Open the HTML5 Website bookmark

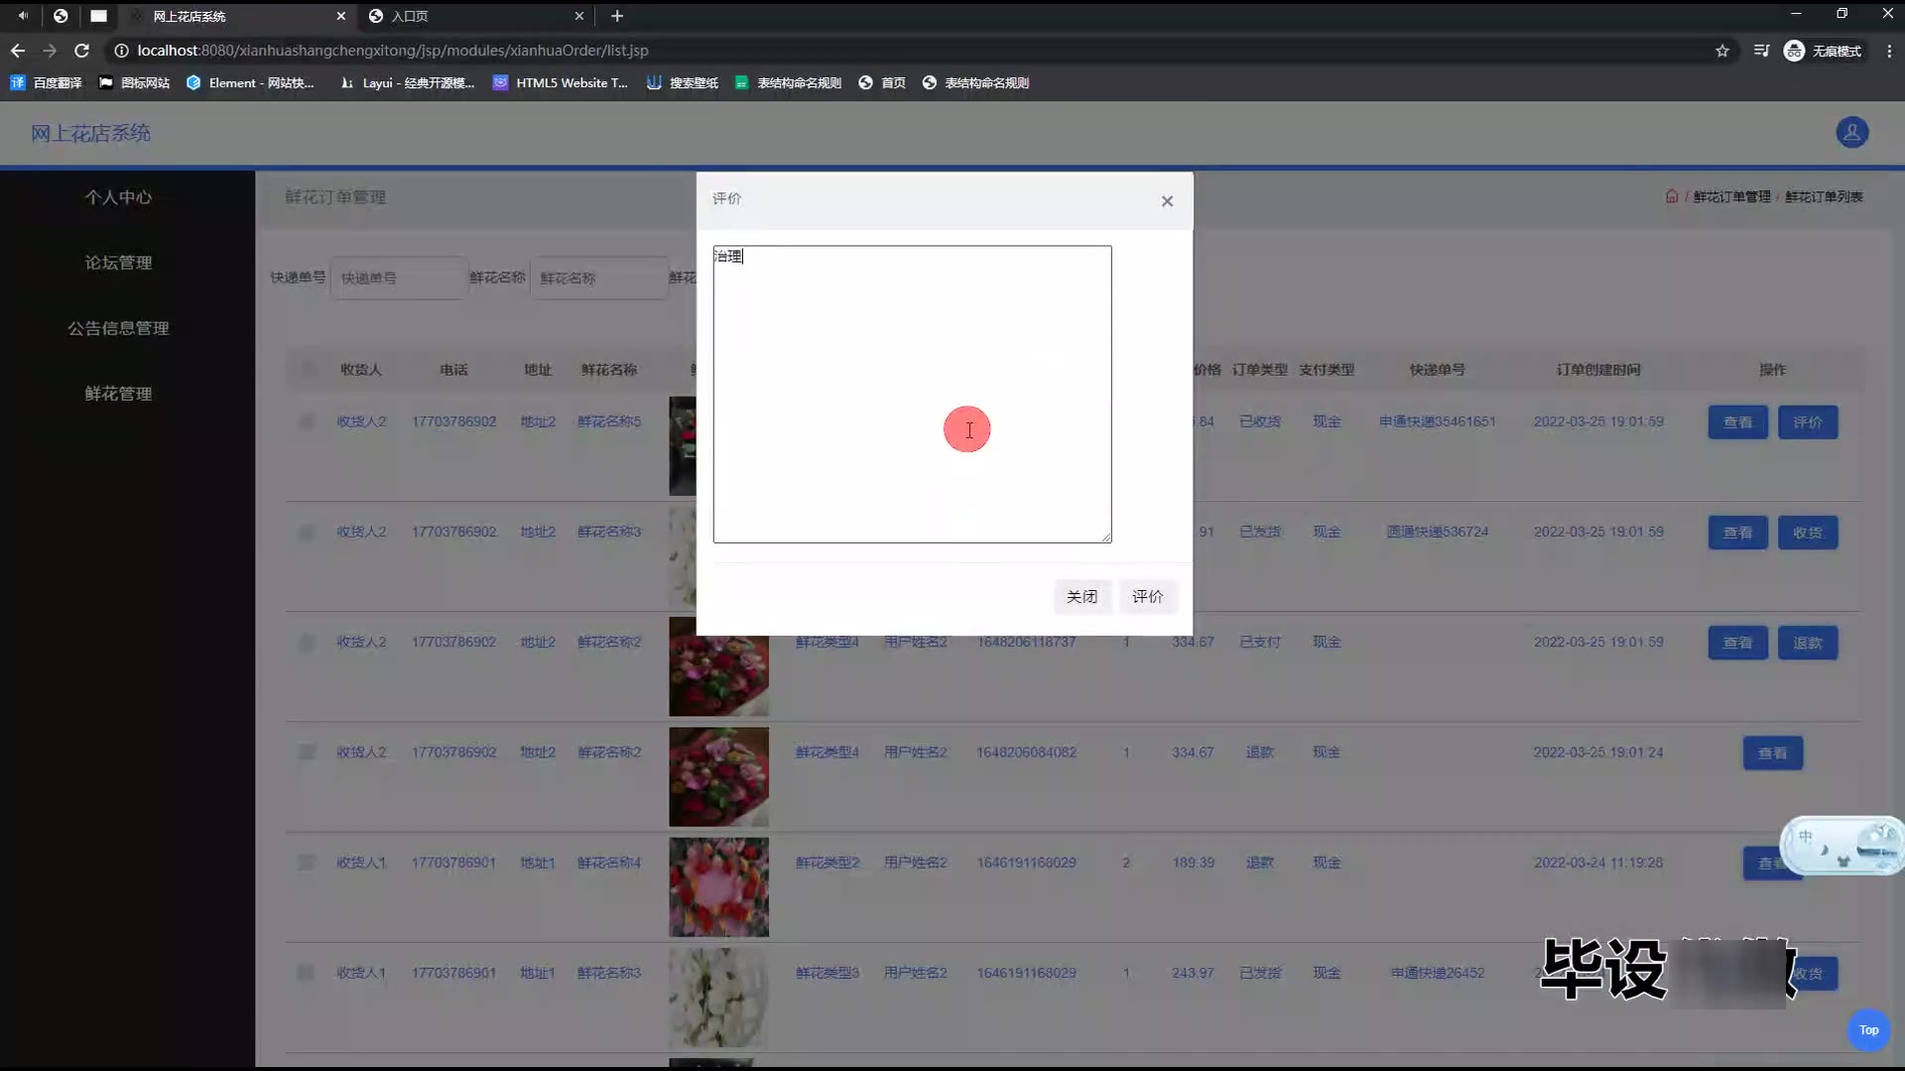561,83
